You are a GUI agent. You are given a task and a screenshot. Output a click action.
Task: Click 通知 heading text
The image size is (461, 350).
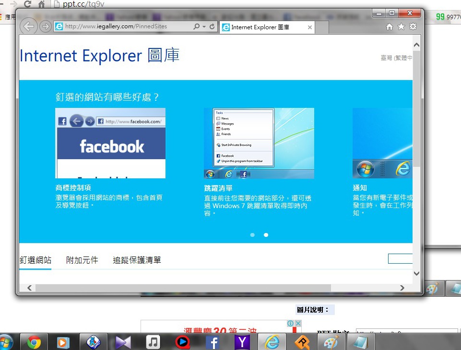360,188
